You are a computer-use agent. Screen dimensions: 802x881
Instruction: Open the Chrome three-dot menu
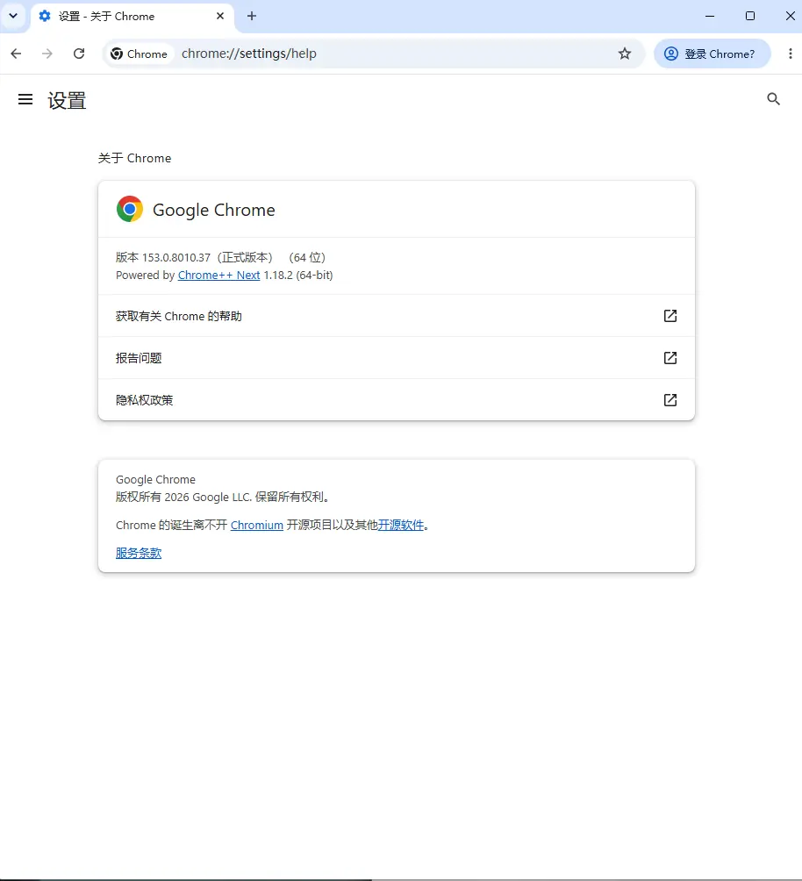coord(791,54)
